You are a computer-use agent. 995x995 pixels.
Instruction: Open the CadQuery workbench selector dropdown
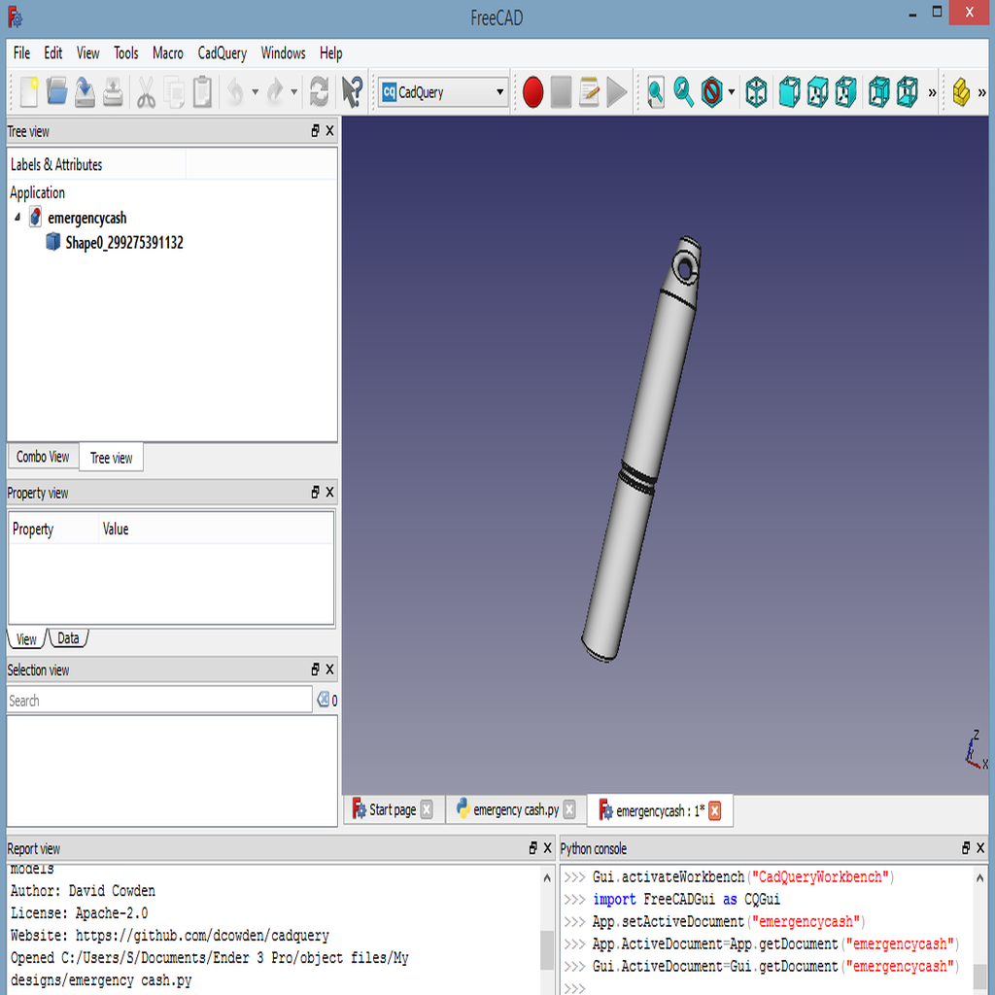[443, 92]
